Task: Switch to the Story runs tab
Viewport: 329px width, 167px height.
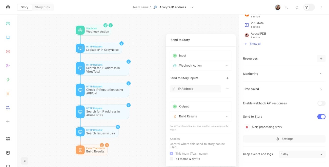Action: click(43, 7)
